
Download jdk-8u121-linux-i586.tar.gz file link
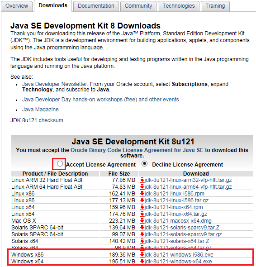(x=176, y=200)
